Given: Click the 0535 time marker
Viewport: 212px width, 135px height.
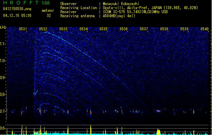Looking at the screenshot, I should pos(103,29).
